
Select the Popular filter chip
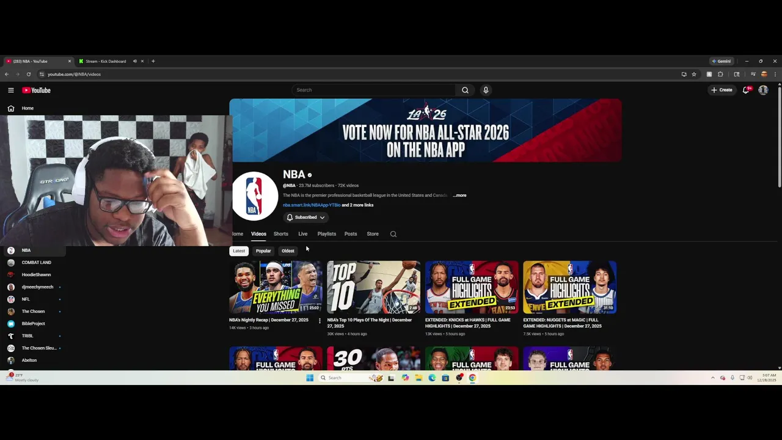(263, 251)
